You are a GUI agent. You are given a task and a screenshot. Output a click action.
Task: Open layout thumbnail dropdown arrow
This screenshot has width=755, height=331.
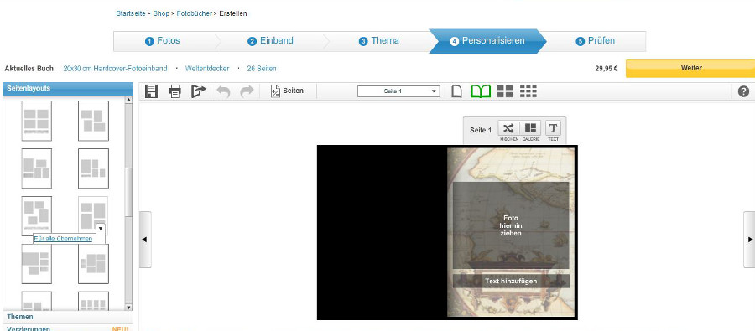pyautogui.click(x=100, y=228)
